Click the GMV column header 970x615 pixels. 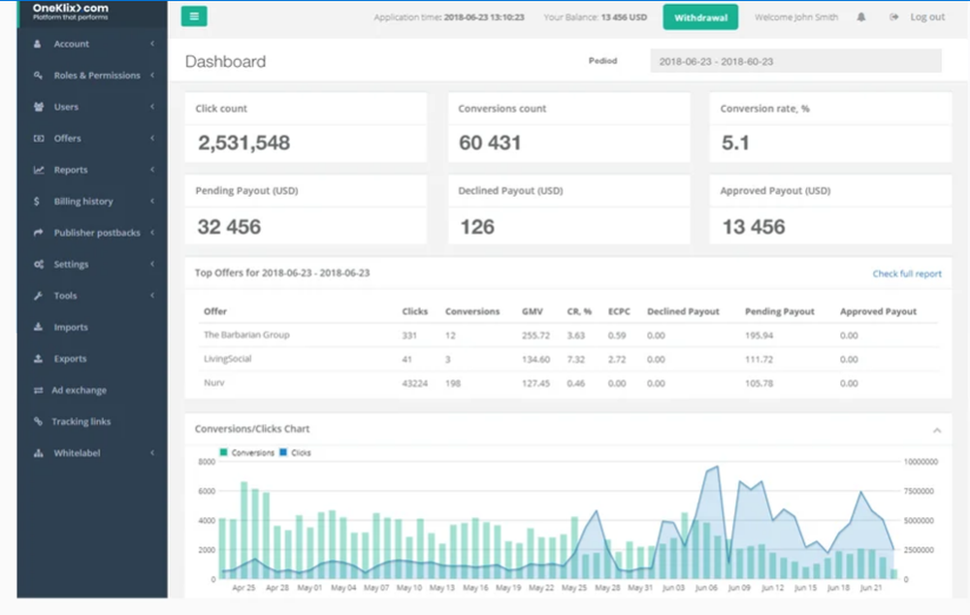click(532, 311)
